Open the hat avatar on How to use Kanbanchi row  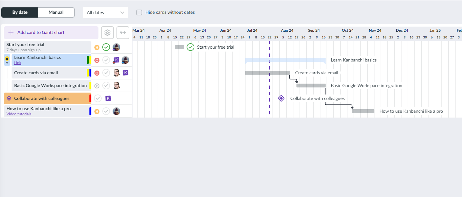[116, 111]
